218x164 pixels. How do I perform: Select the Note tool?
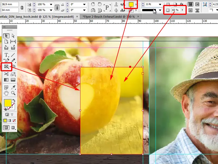pyautogui.click(x=6, y=87)
